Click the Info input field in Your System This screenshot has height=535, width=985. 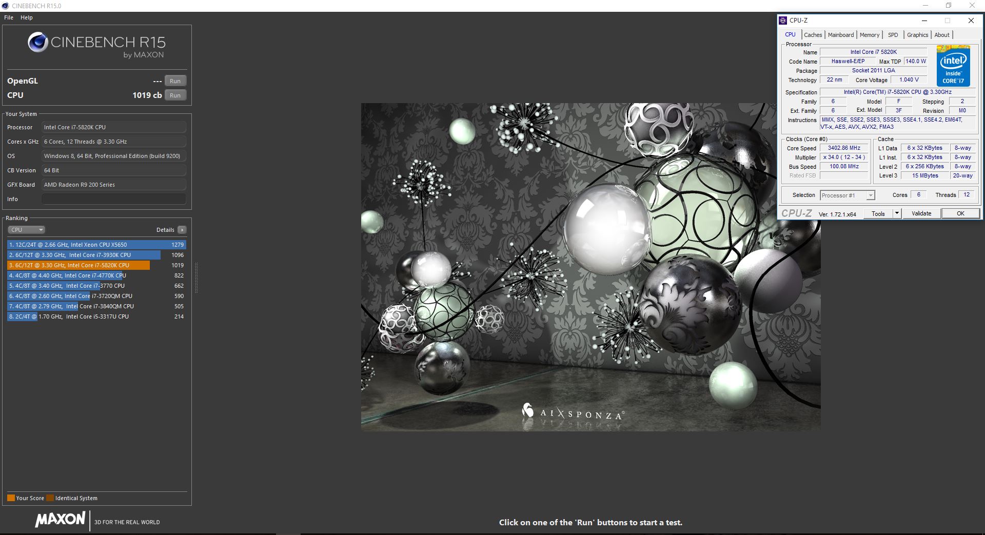pos(114,199)
